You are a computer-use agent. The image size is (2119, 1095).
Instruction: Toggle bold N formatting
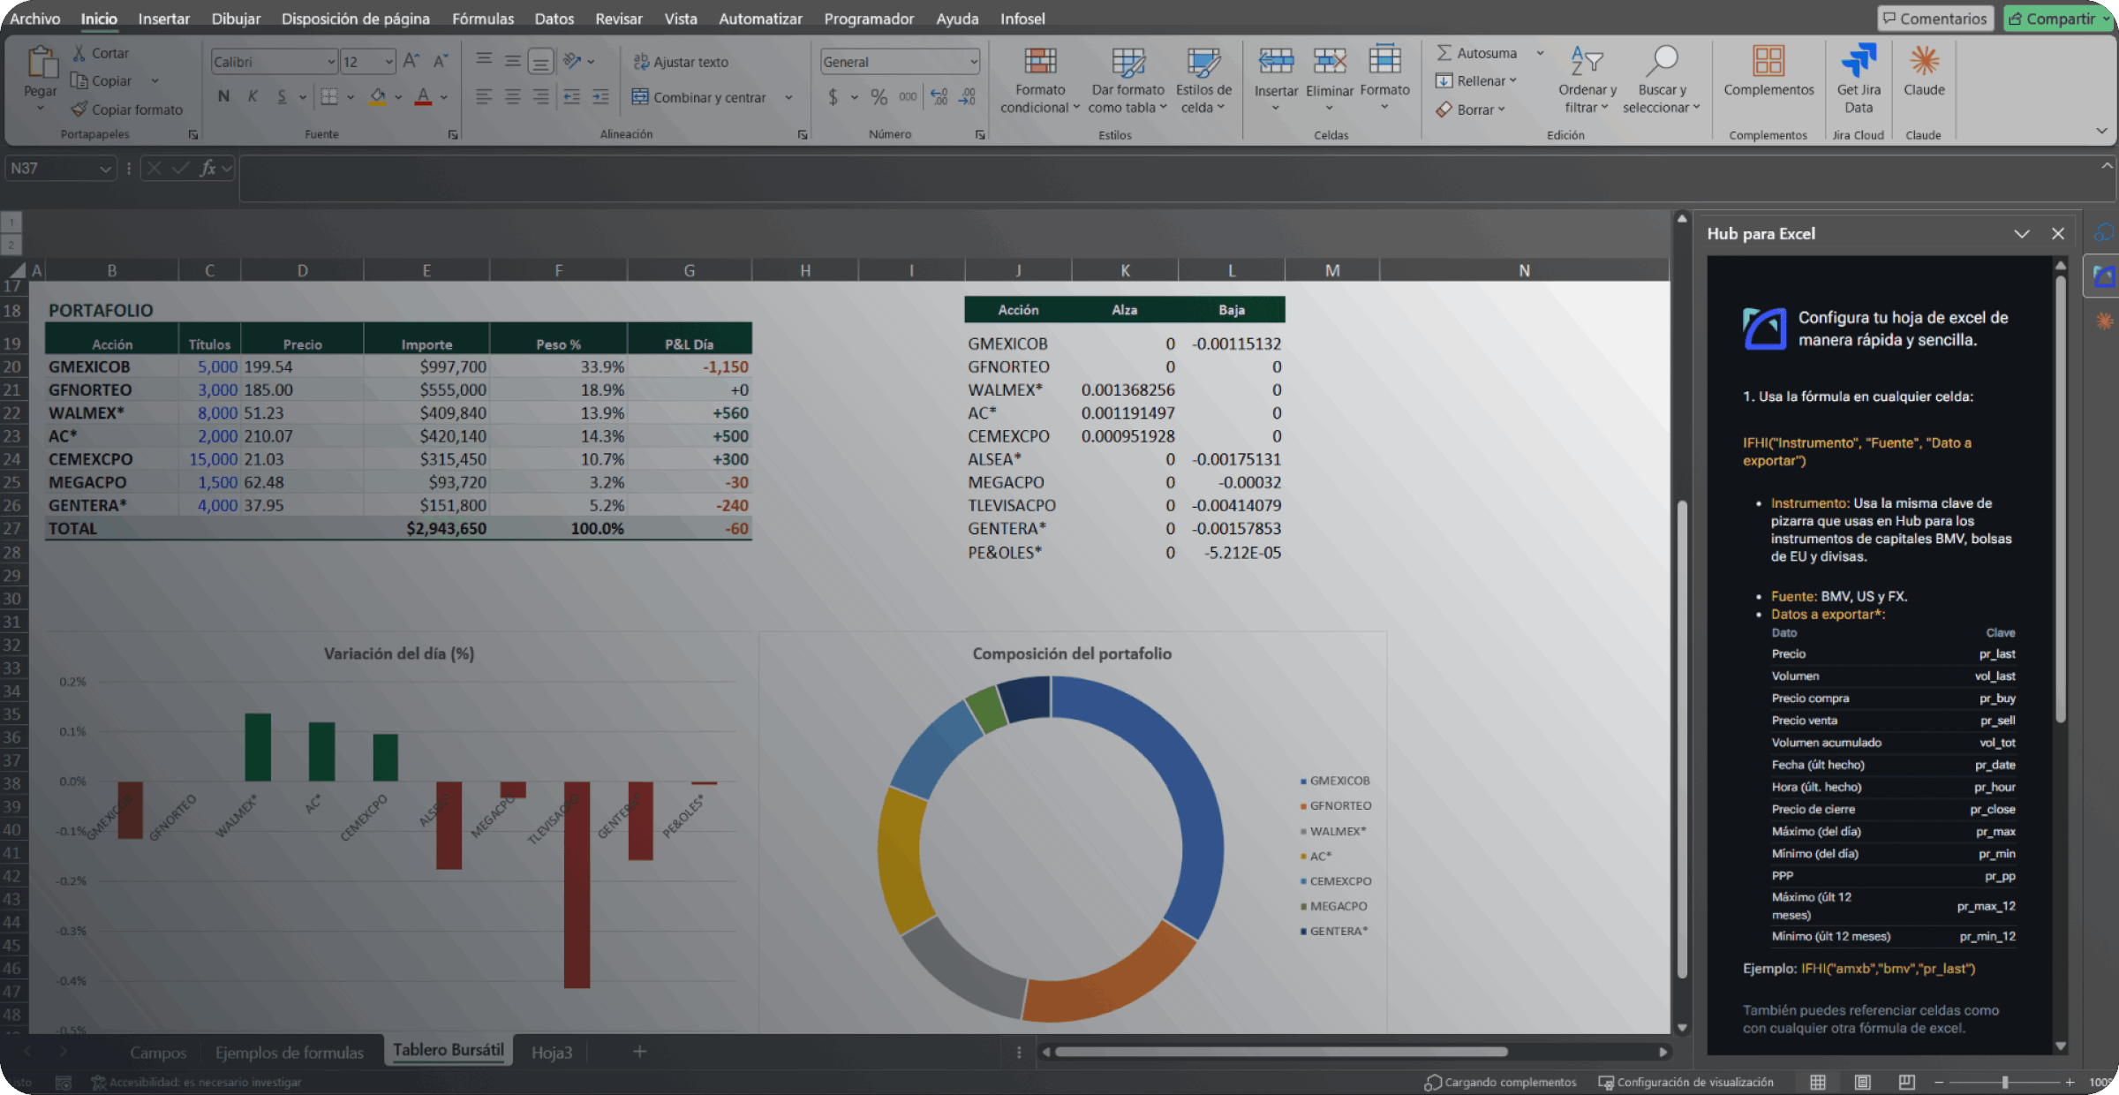point(223,96)
